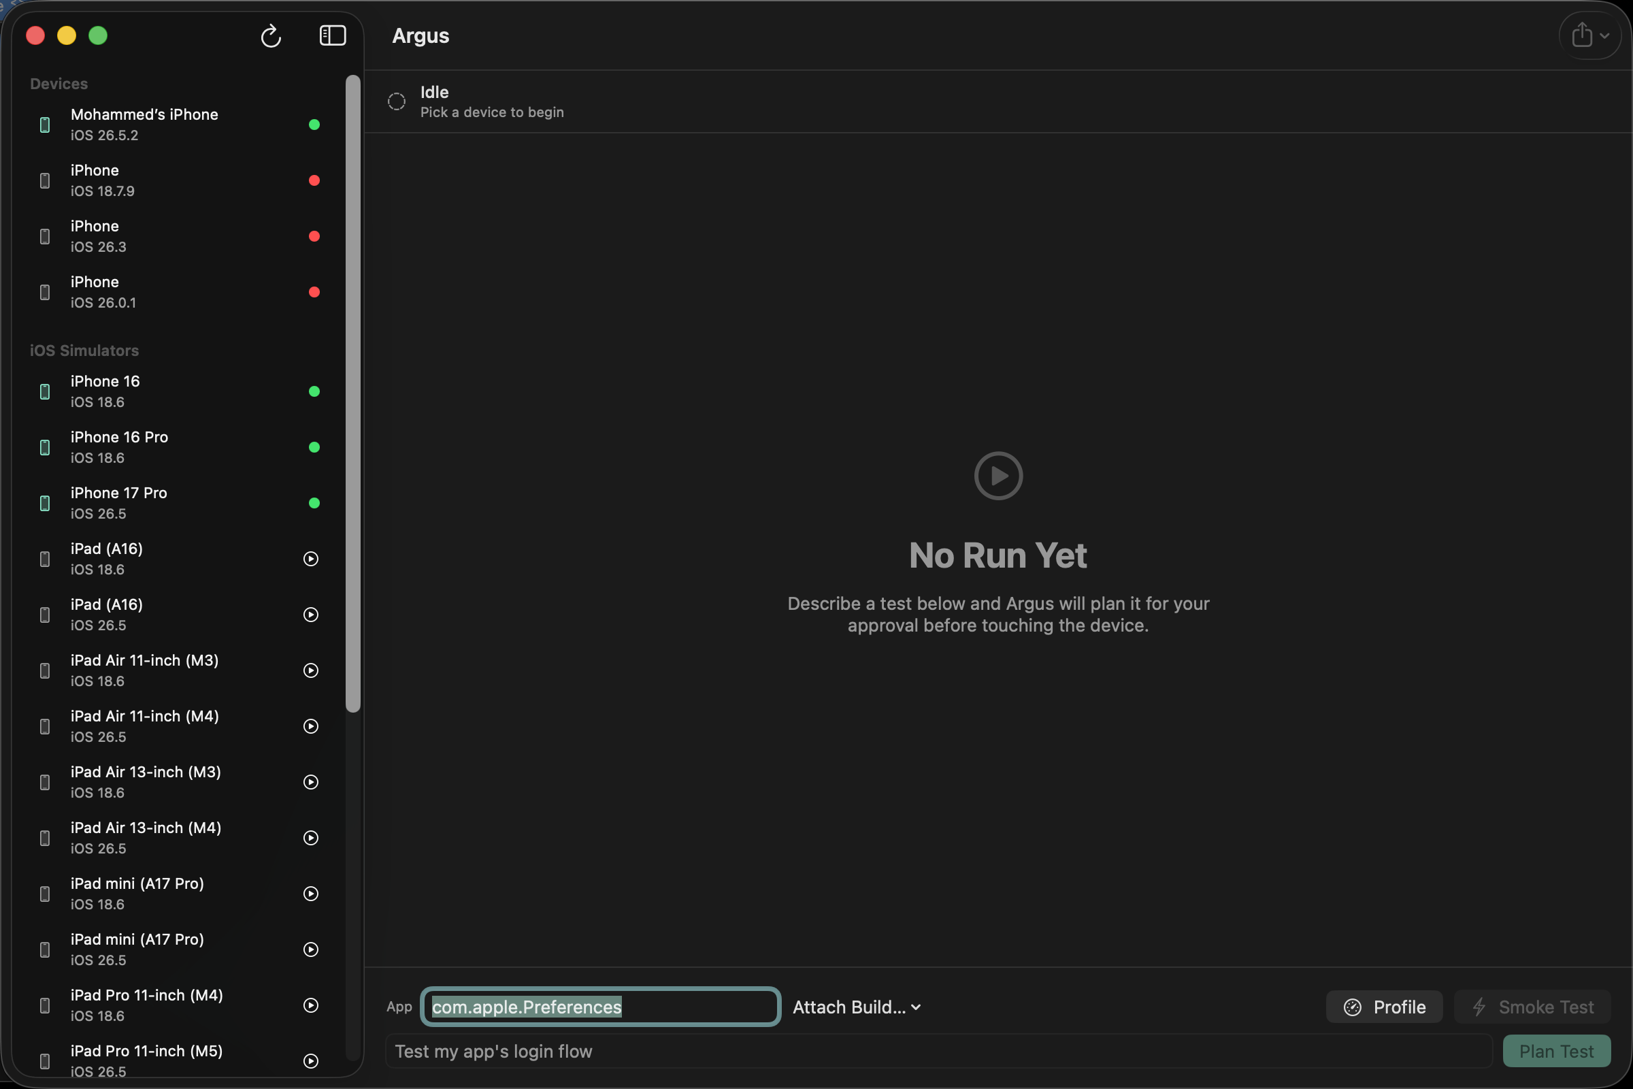Launch iPad Air 13-inch (M4) play icon
The width and height of the screenshot is (1633, 1089).
(311, 838)
